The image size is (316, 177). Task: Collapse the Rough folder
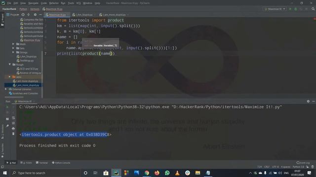[x=10, y=64]
